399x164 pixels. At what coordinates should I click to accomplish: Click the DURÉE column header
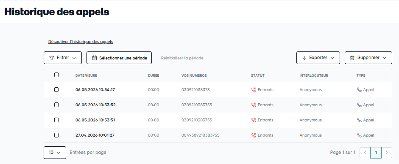153,75
